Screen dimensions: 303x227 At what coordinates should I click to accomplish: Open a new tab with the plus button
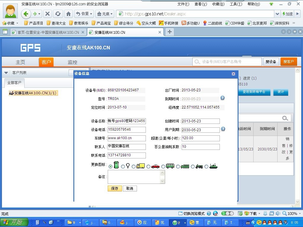(x=170, y=32)
